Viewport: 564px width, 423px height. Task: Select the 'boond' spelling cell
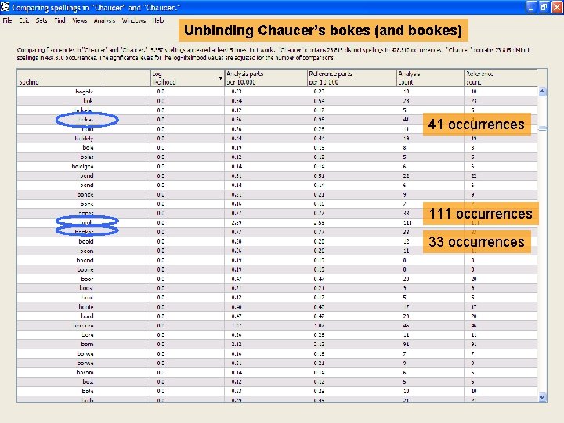point(85,260)
